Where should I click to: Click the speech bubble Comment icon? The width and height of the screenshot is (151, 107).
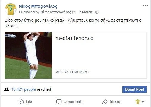(x=59, y=102)
